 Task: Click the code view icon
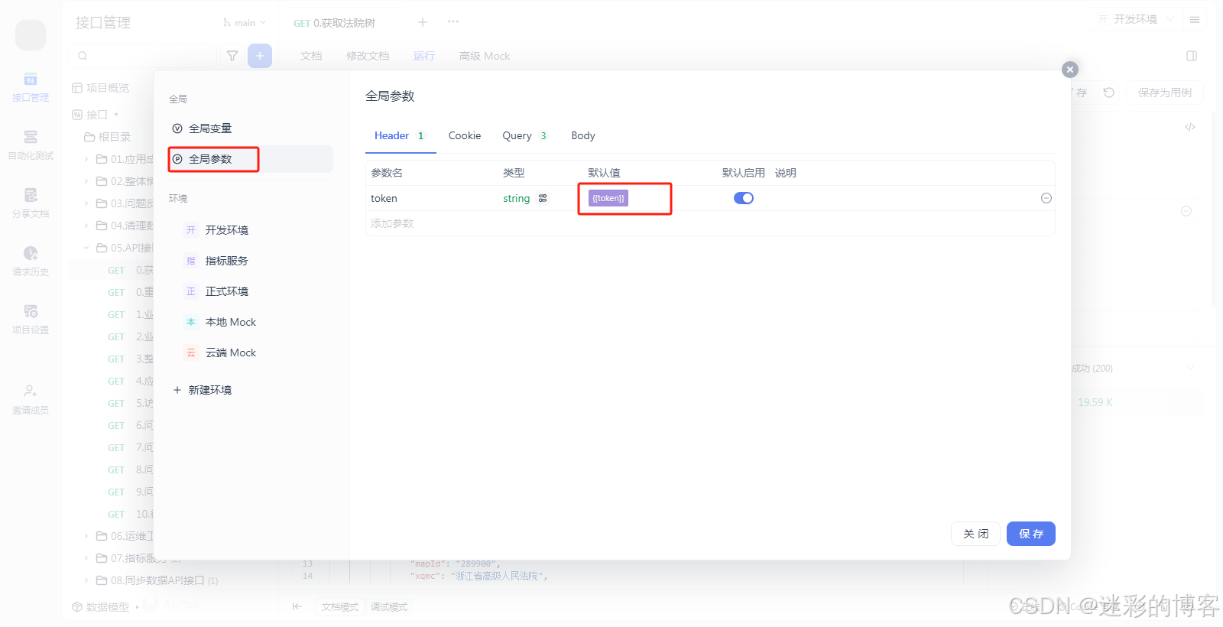(x=1190, y=127)
